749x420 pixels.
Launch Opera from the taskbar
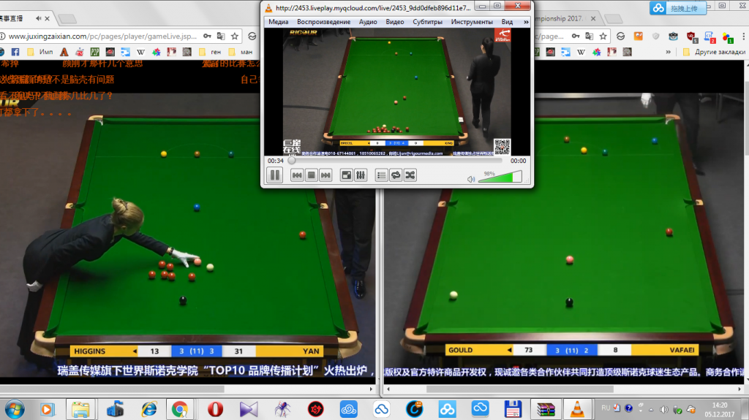[x=215, y=408]
